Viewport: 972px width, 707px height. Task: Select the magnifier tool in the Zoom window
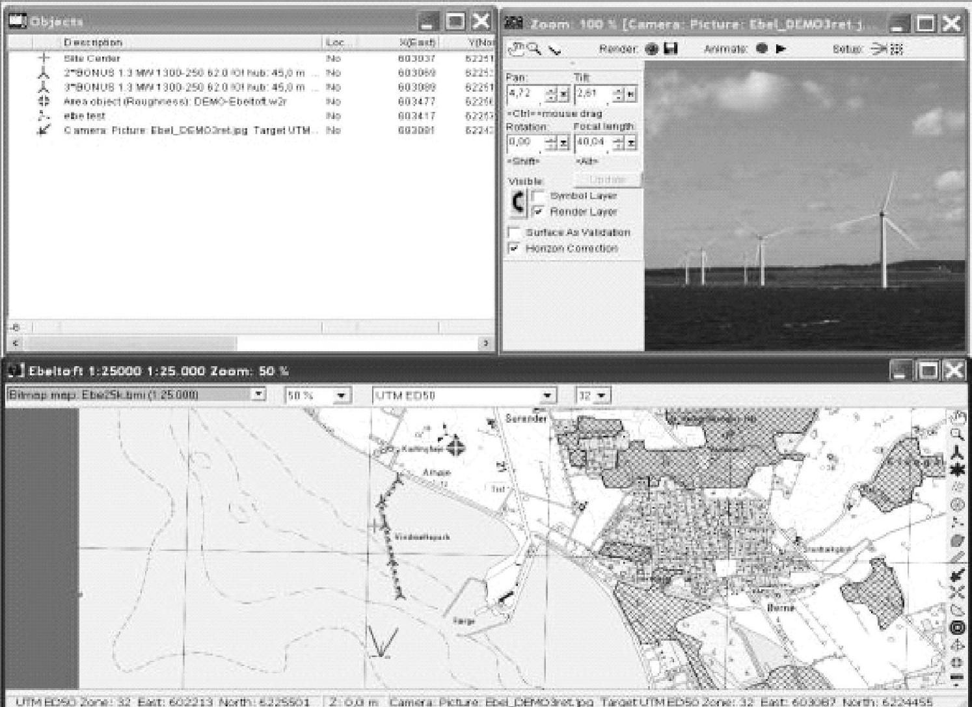tap(534, 49)
